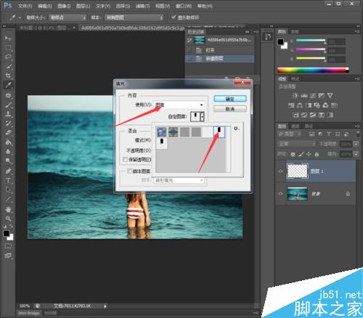This screenshot has width=363, height=318.
Task: Open layer blend mode dropdown in Layers panel
Action: (297, 144)
